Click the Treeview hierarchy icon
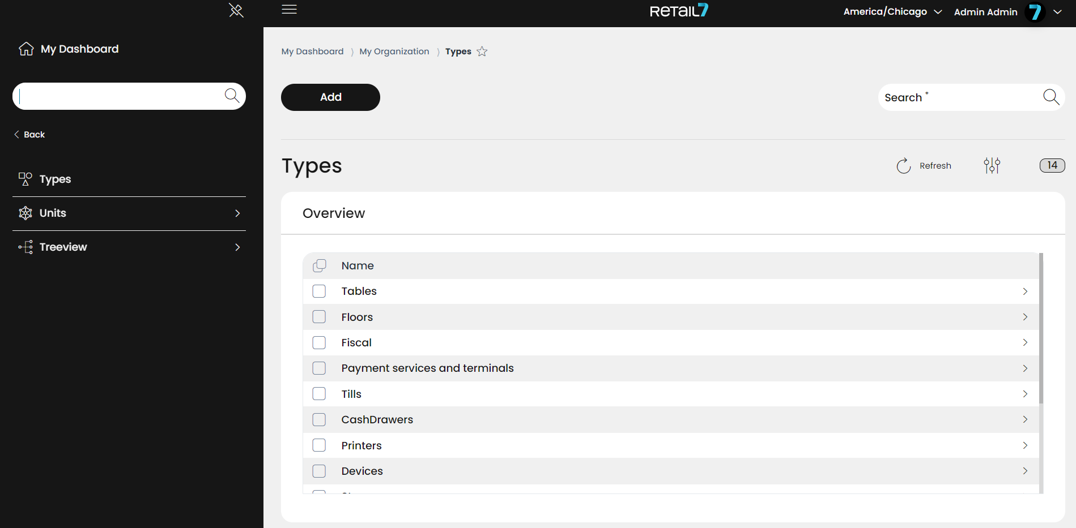The image size is (1076, 528). pyautogui.click(x=25, y=247)
